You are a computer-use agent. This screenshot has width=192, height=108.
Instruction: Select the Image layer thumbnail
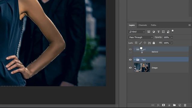142,67
